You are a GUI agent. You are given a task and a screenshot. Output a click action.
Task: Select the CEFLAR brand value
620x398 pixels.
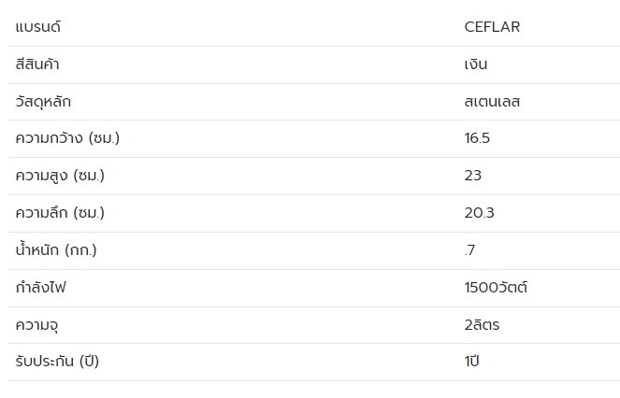(492, 27)
